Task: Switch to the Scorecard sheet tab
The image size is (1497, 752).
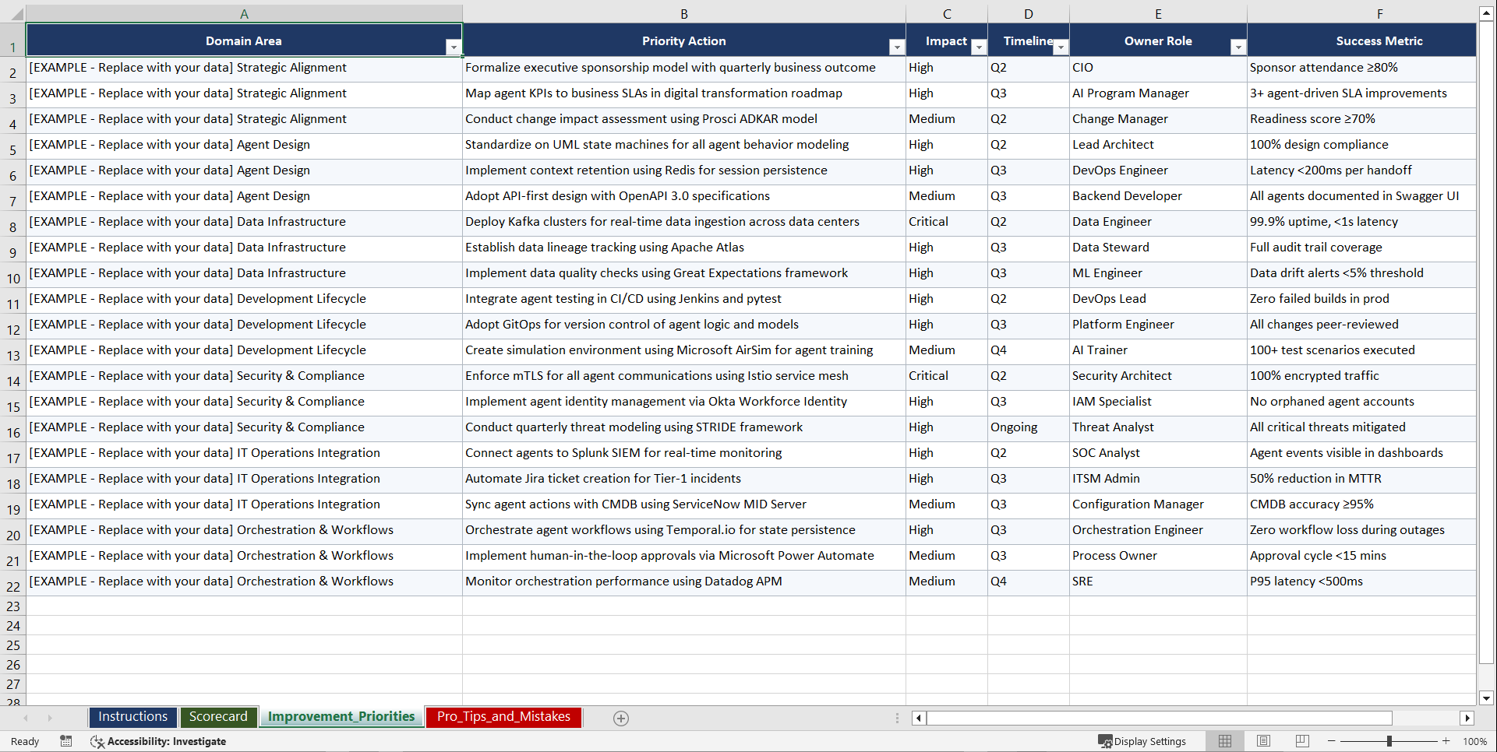Action: click(219, 717)
